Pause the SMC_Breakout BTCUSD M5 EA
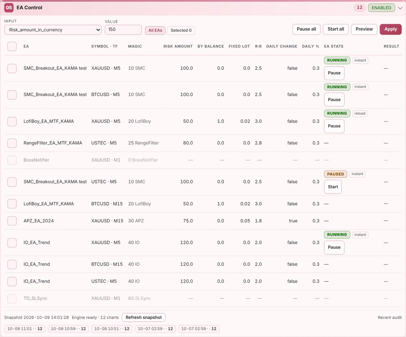This screenshot has height=337, width=406. [334, 100]
